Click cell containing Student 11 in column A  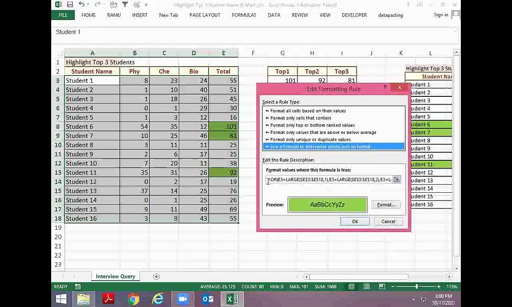(x=92, y=173)
